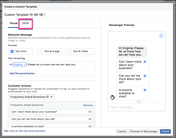Edit 'Can you tell me more about your ad?' field
This screenshot has height=138, width=176.
point(52,119)
